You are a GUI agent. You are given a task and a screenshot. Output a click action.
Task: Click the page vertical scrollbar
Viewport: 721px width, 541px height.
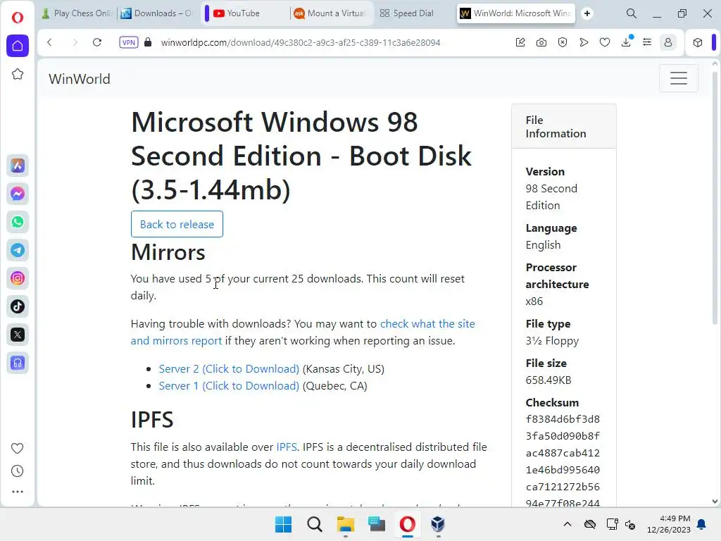pyautogui.click(x=715, y=197)
